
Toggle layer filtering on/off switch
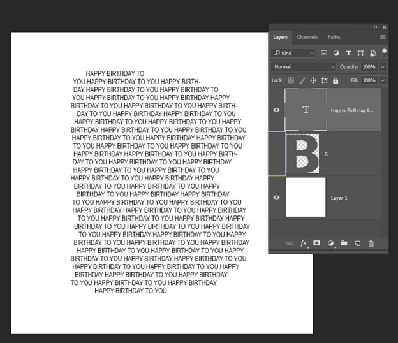(385, 53)
